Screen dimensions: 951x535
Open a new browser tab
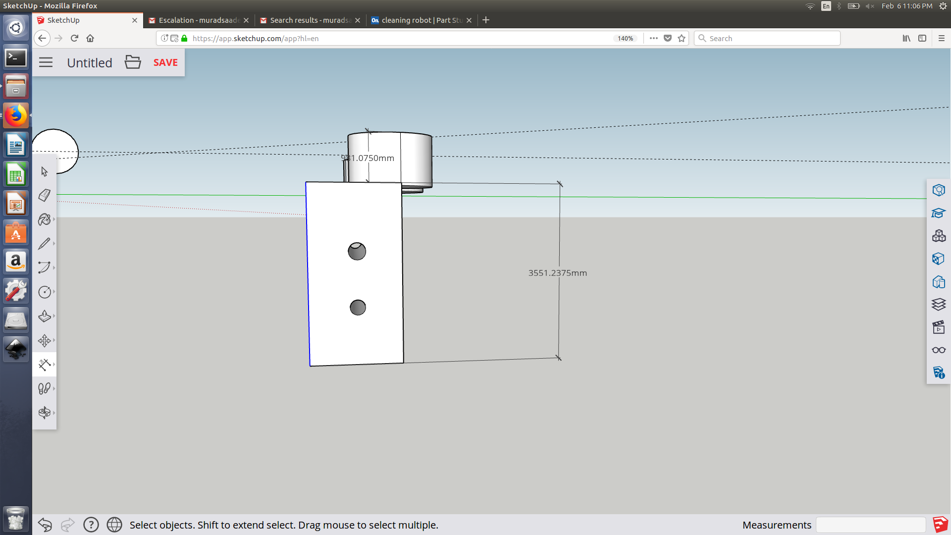click(486, 20)
